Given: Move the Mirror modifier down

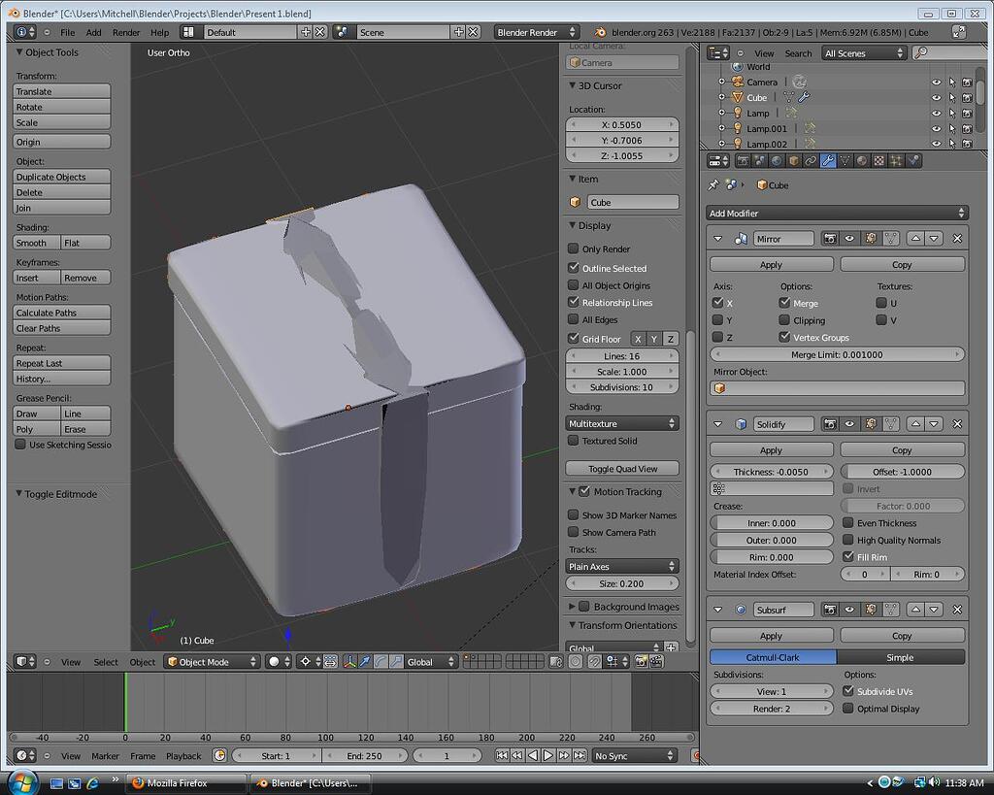Looking at the screenshot, I should pyautogui.click(x=935, y=239).
